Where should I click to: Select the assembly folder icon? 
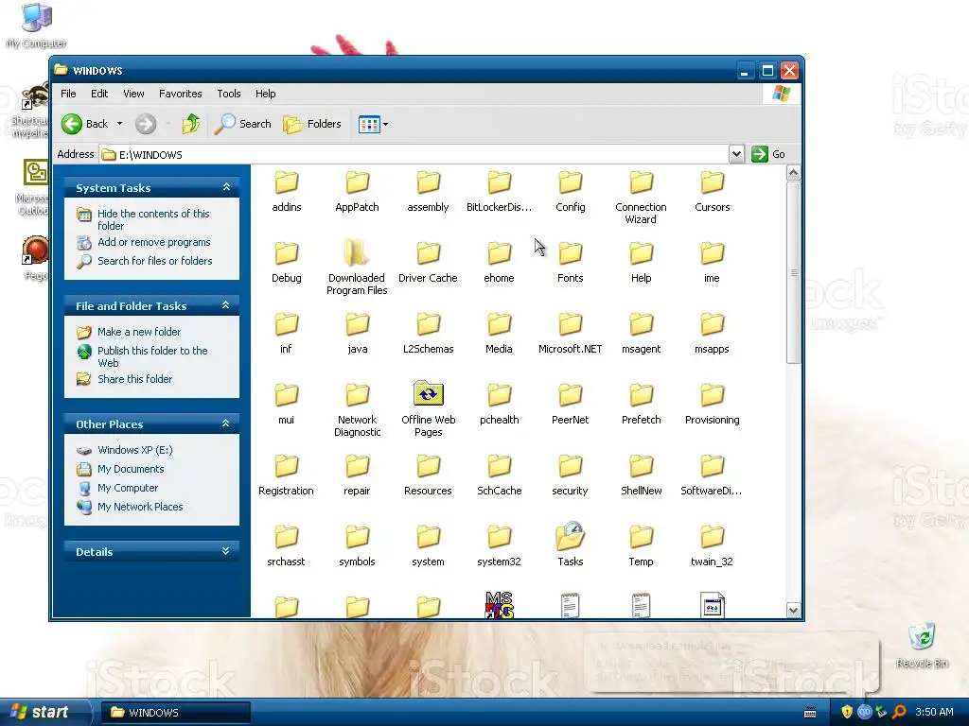[428, 182]
